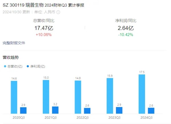Click the 净利润/同比 heading
The width and height of the screenshot is (171, 124).
pos(126,21)
